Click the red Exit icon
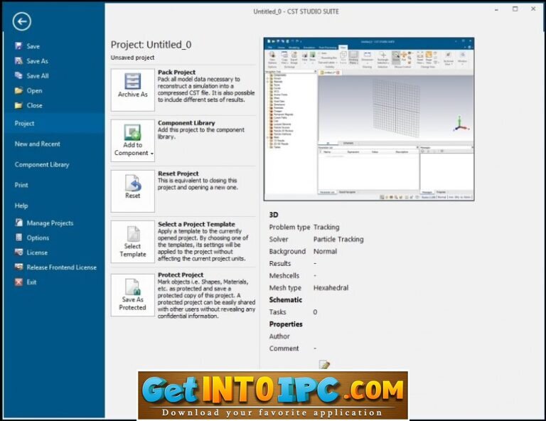Image resolution: width=546 pixels, height=421 pixels. [18, 282]
